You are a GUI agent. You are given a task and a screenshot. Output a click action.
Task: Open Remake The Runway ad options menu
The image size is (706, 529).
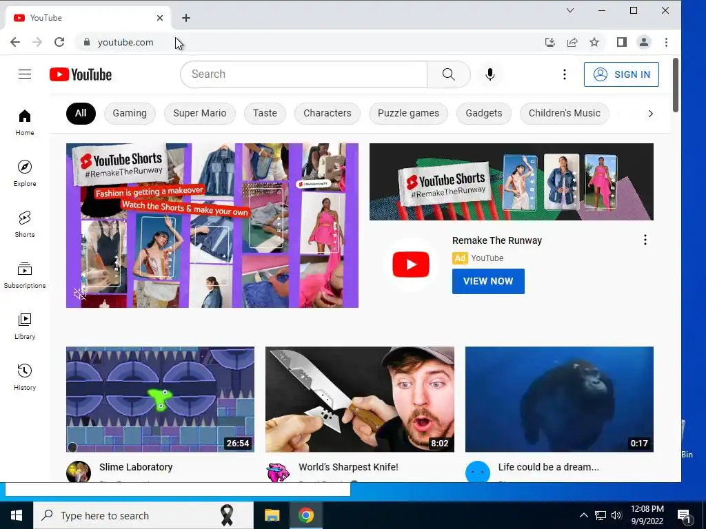(645, 240)
